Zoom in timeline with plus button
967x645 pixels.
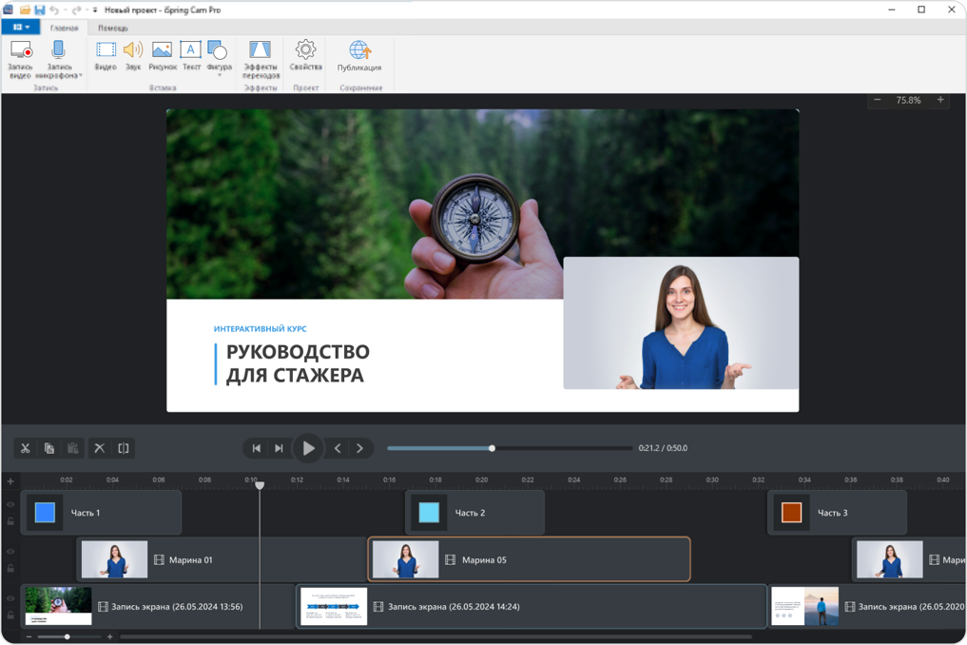(x=109, y=636)
